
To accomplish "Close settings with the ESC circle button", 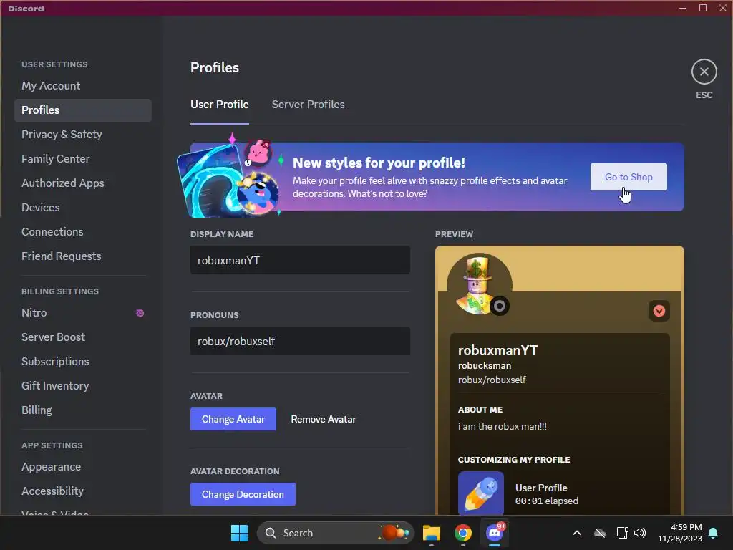I will (x=704, y=72).
